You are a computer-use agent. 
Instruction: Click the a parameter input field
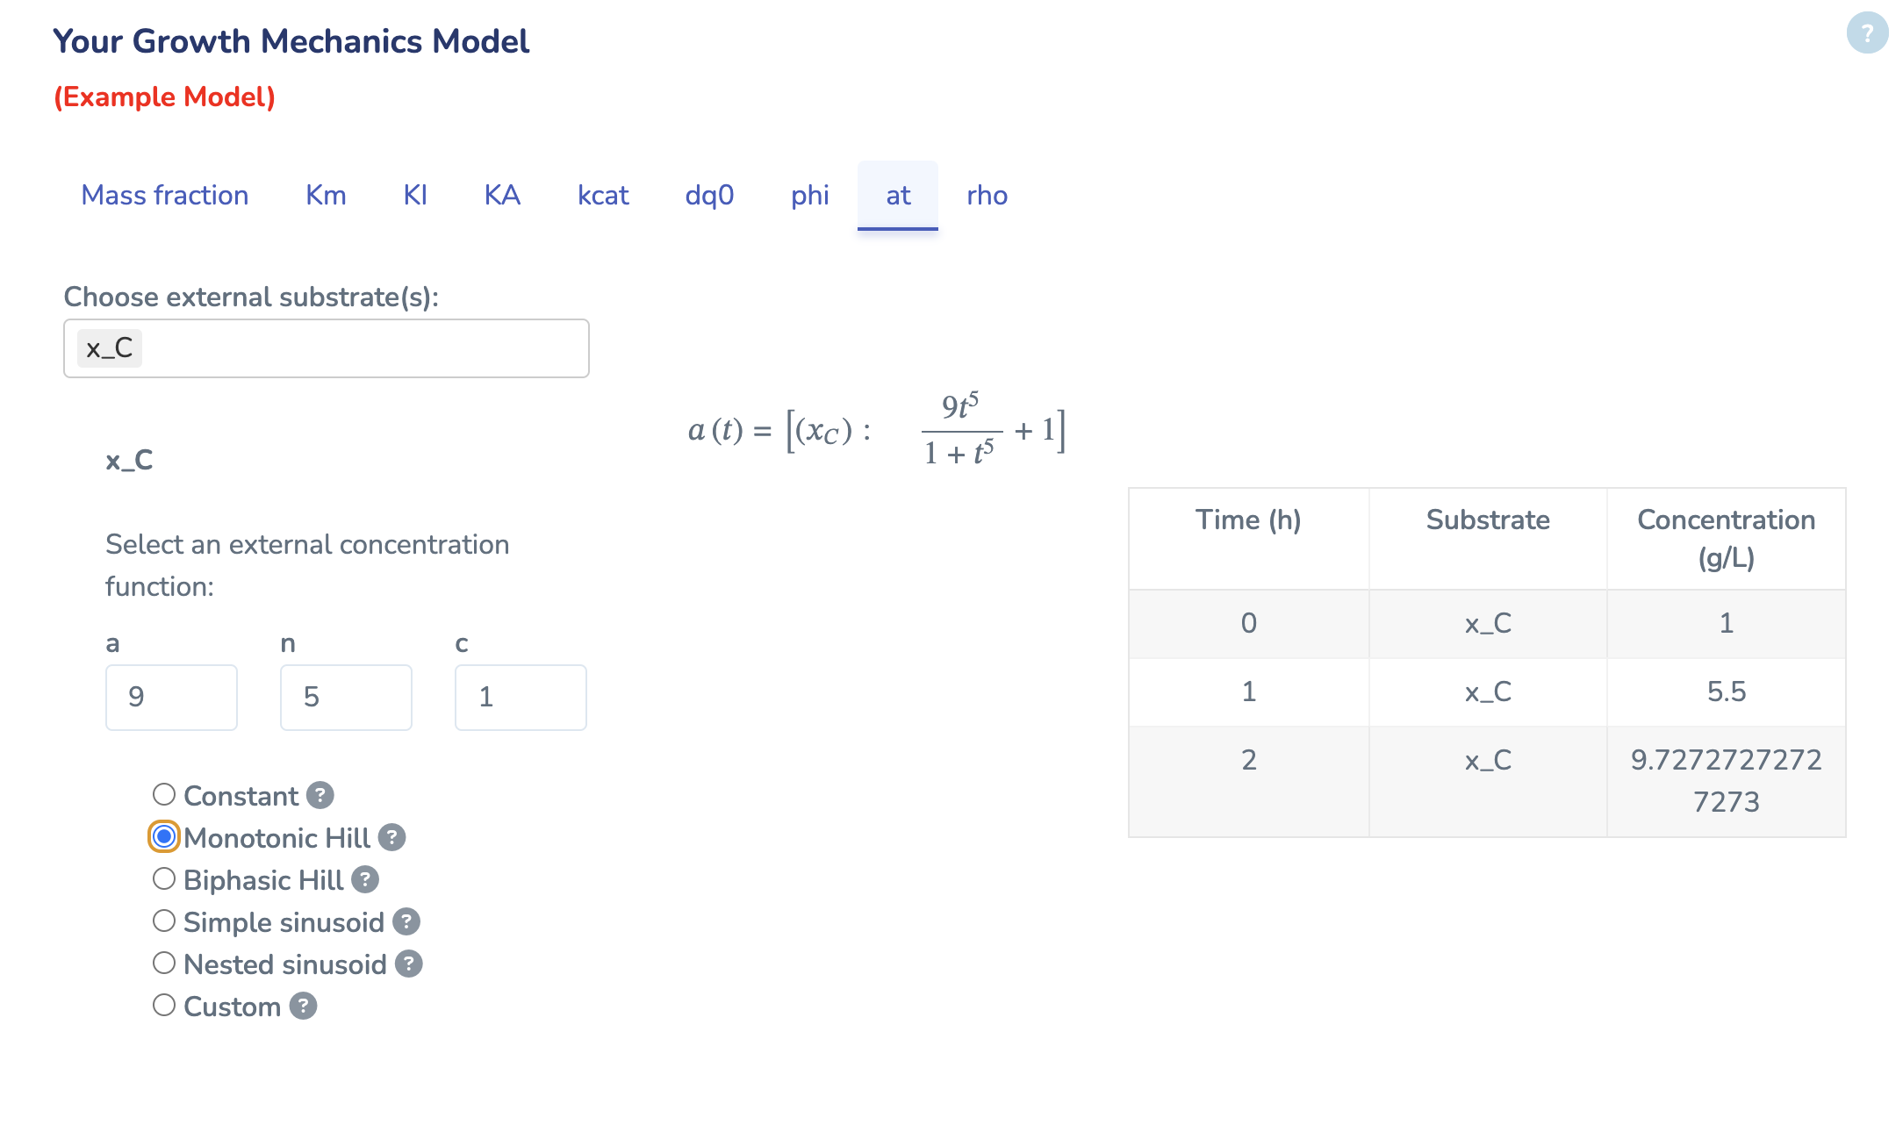[171, 697]
